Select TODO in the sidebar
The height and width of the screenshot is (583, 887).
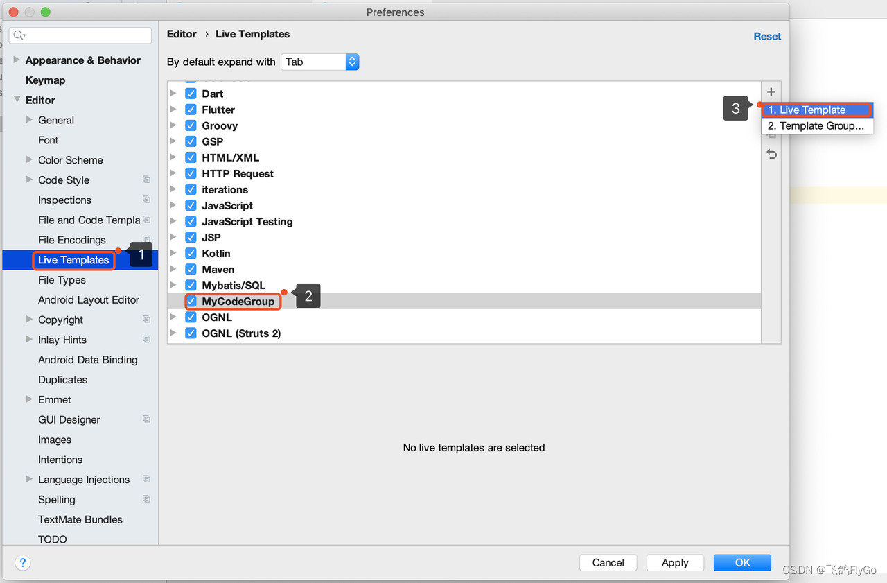(x=53, y=539)
